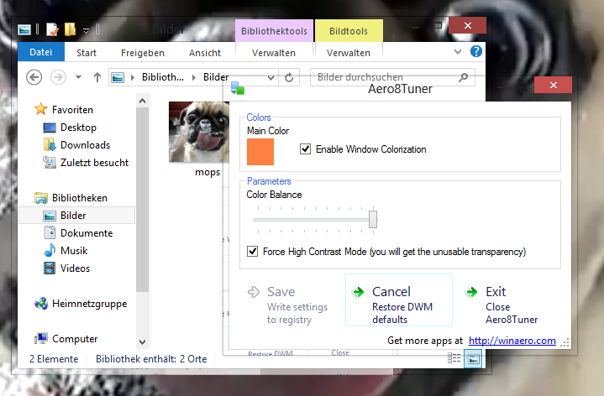
Task: Click the New Folder quick access icon
Action: pyautogui.click(x=71, y=29)
